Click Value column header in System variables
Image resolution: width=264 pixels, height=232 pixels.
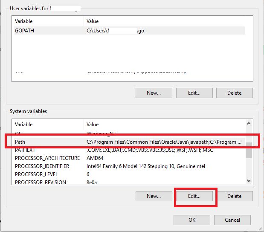click(x=164, y=125)
